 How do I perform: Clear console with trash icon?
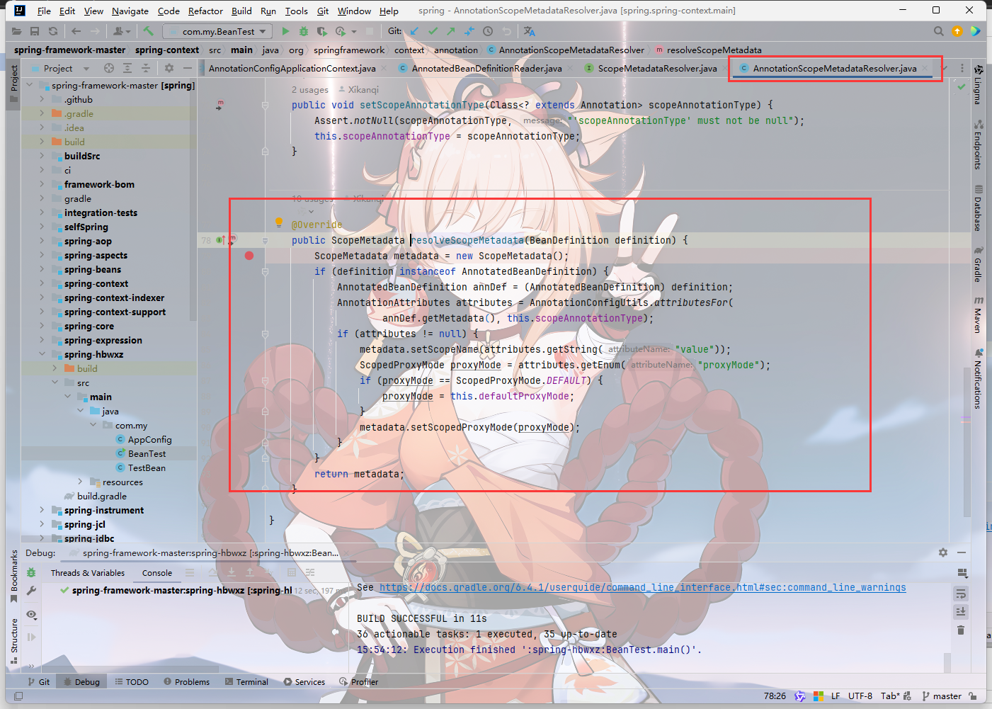click(x=961, y=630)
